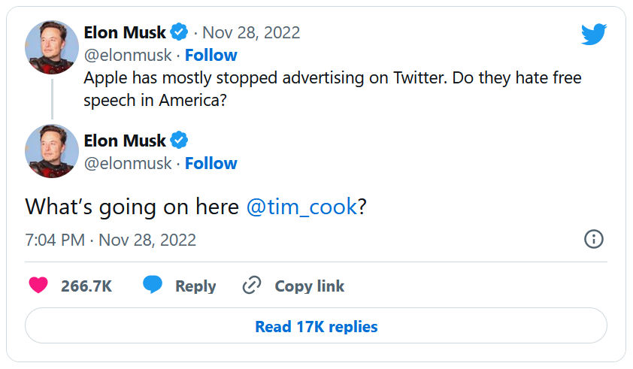Click the blue reply bubble icon
The width and height of the screenshot is (633, 369).
pos(153,286)
